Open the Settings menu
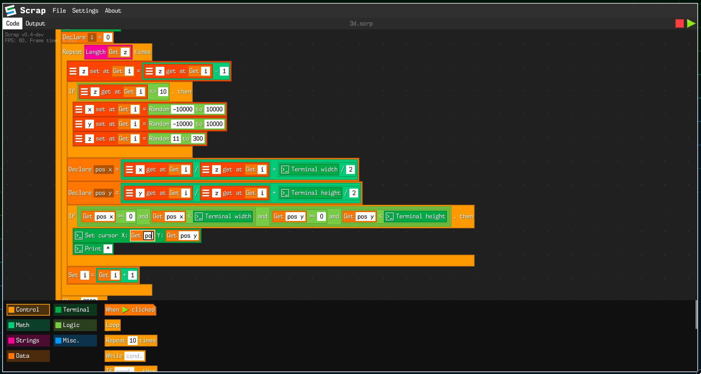 coord(85,10)
